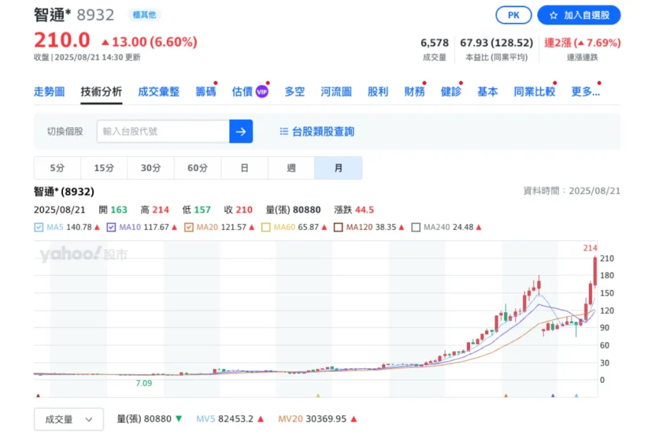Select the 30分 interval
This screenshot has width=652, height=435.
click(x=150, y=168)
